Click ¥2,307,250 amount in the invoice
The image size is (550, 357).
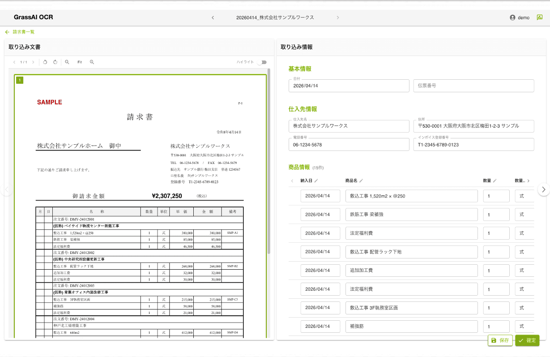(x=167, y=196)
